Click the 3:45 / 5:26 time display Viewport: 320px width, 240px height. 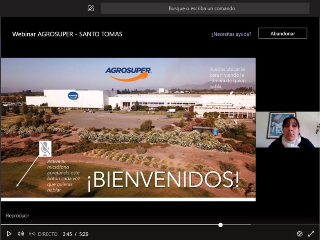[x=76, y=234]
